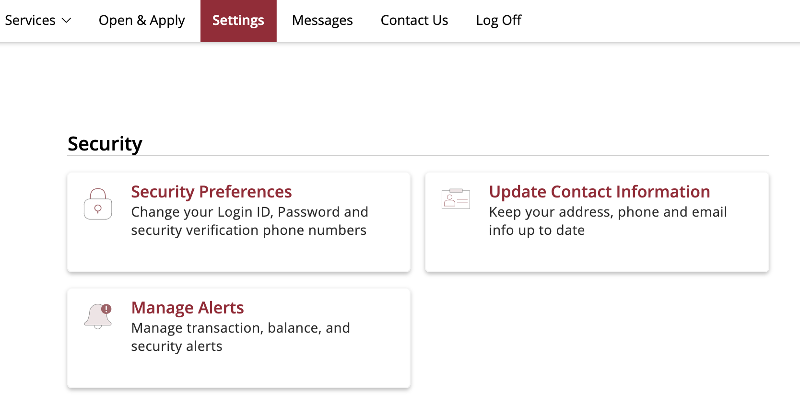The height and width of the screenshot is (417, 800).
Task: Click the Login ID and Password description text
Action: tap(249, 221)
